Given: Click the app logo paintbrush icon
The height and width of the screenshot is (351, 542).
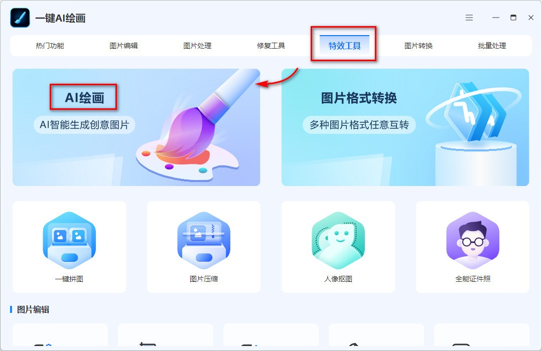Looking at the screenshot, I should [x=20, y=17].
